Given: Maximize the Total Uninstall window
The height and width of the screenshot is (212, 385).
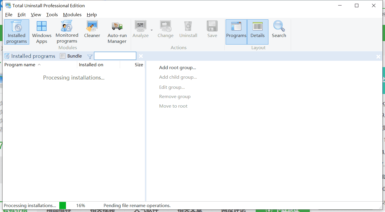Looking at the screenshot, I should pyautogui.click(x=357, y=5).
